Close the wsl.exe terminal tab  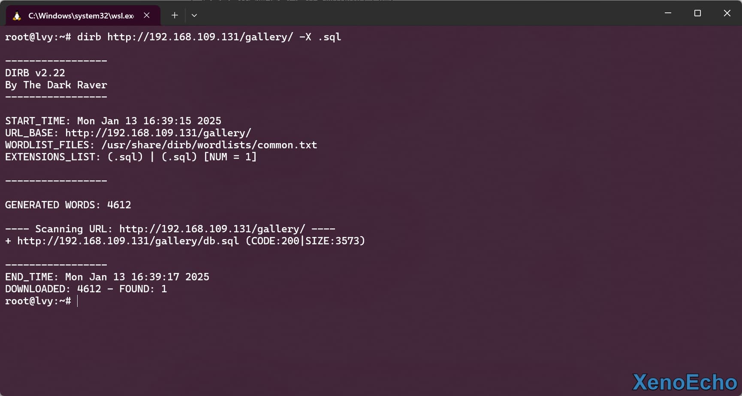point(147,15)
